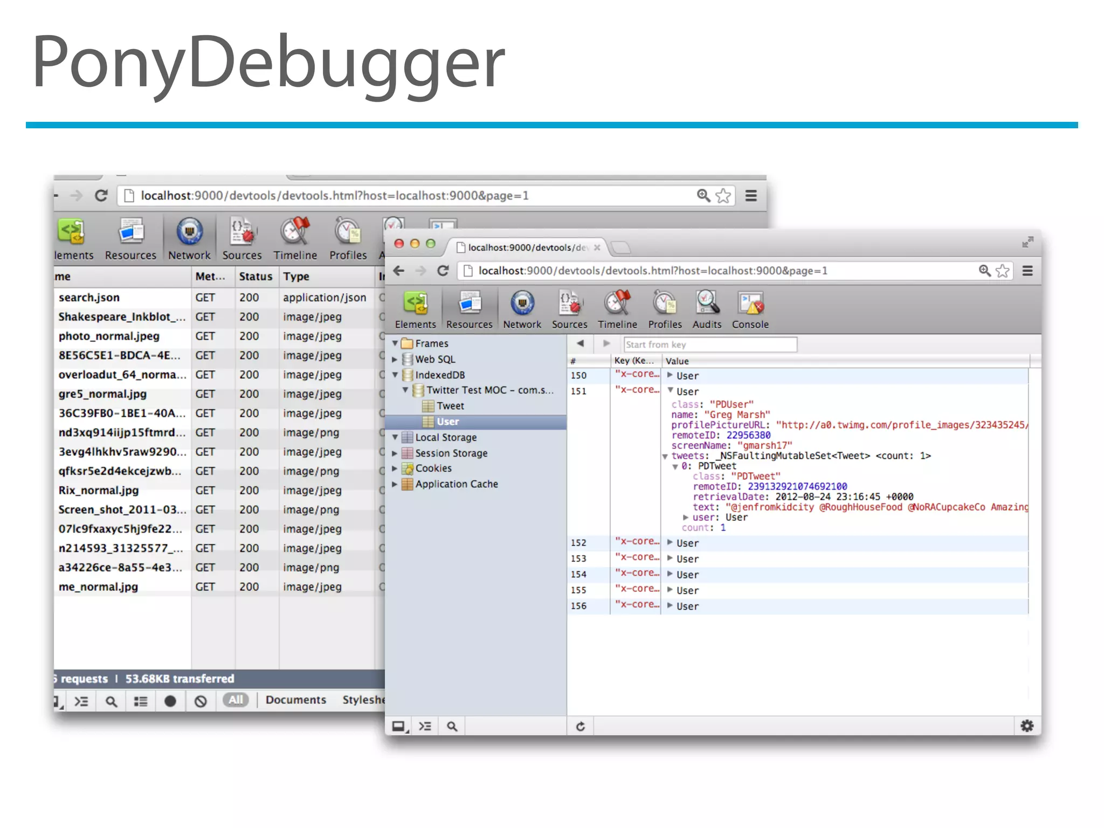Expand the Application Cache node
The image size is (1104, 828).
pos(395,484)
